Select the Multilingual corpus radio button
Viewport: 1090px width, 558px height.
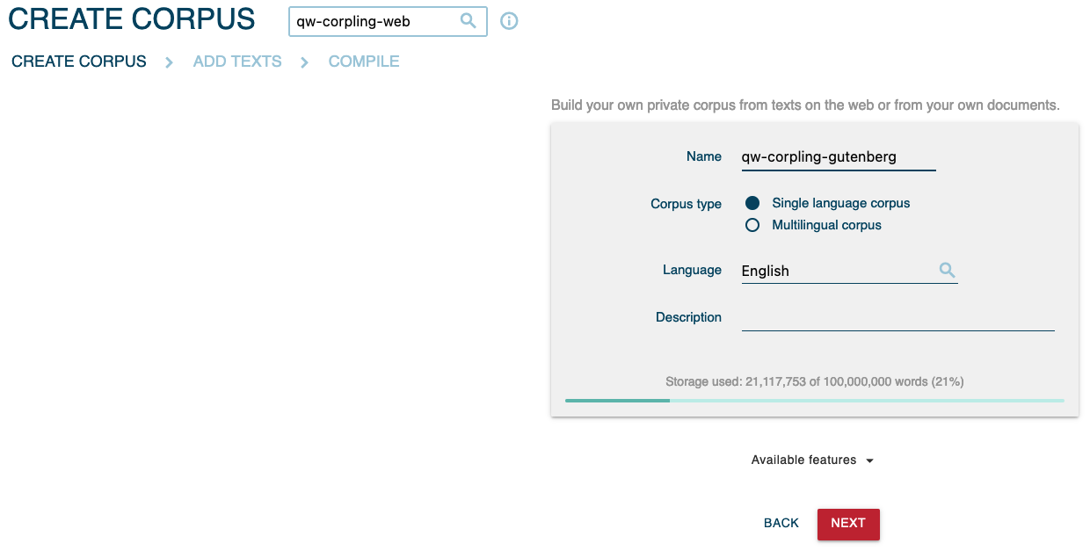pos(752,225)
